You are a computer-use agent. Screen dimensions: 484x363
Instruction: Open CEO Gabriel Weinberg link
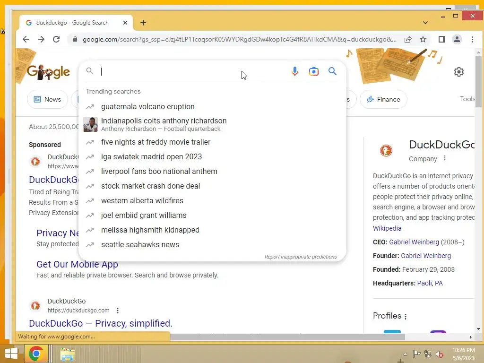(x=414, y=242)
